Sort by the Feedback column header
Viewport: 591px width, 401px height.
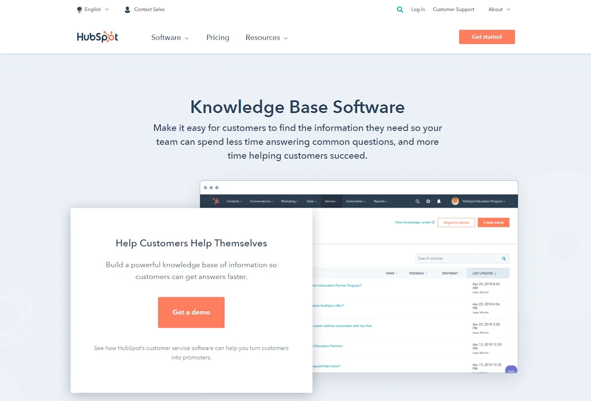pos(418,273)
